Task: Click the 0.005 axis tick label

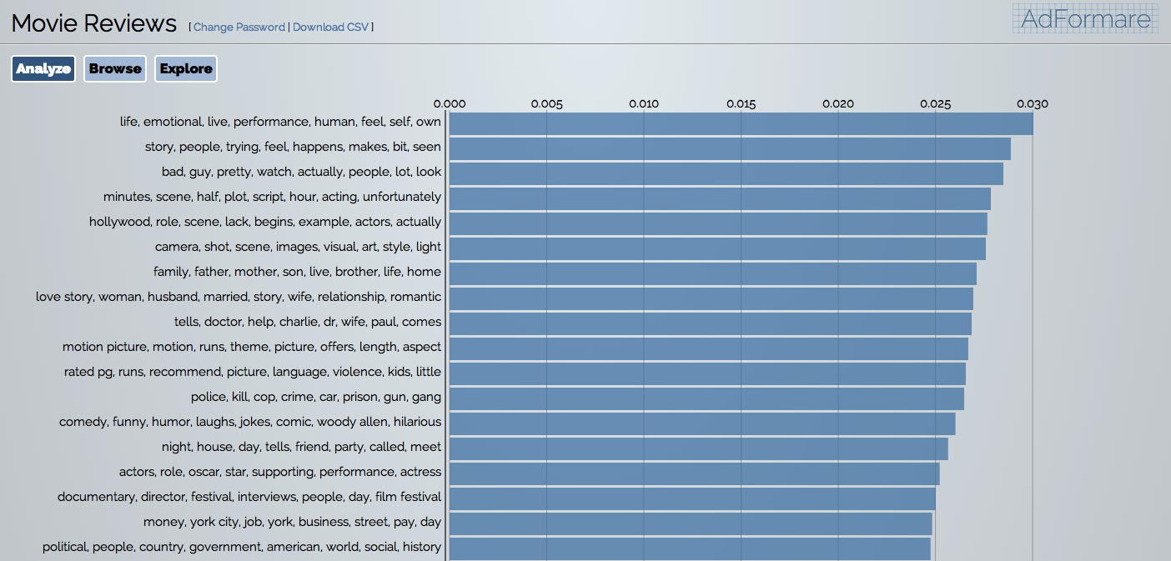Action: (x=546, y=104)
